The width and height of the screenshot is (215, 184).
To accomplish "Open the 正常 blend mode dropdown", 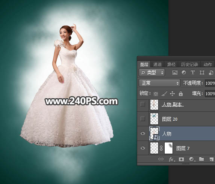I will 159,83.
